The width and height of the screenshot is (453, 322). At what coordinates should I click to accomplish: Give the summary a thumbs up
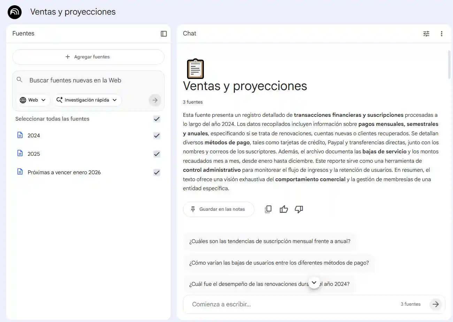pyautogui.click(x=284, y=209)
